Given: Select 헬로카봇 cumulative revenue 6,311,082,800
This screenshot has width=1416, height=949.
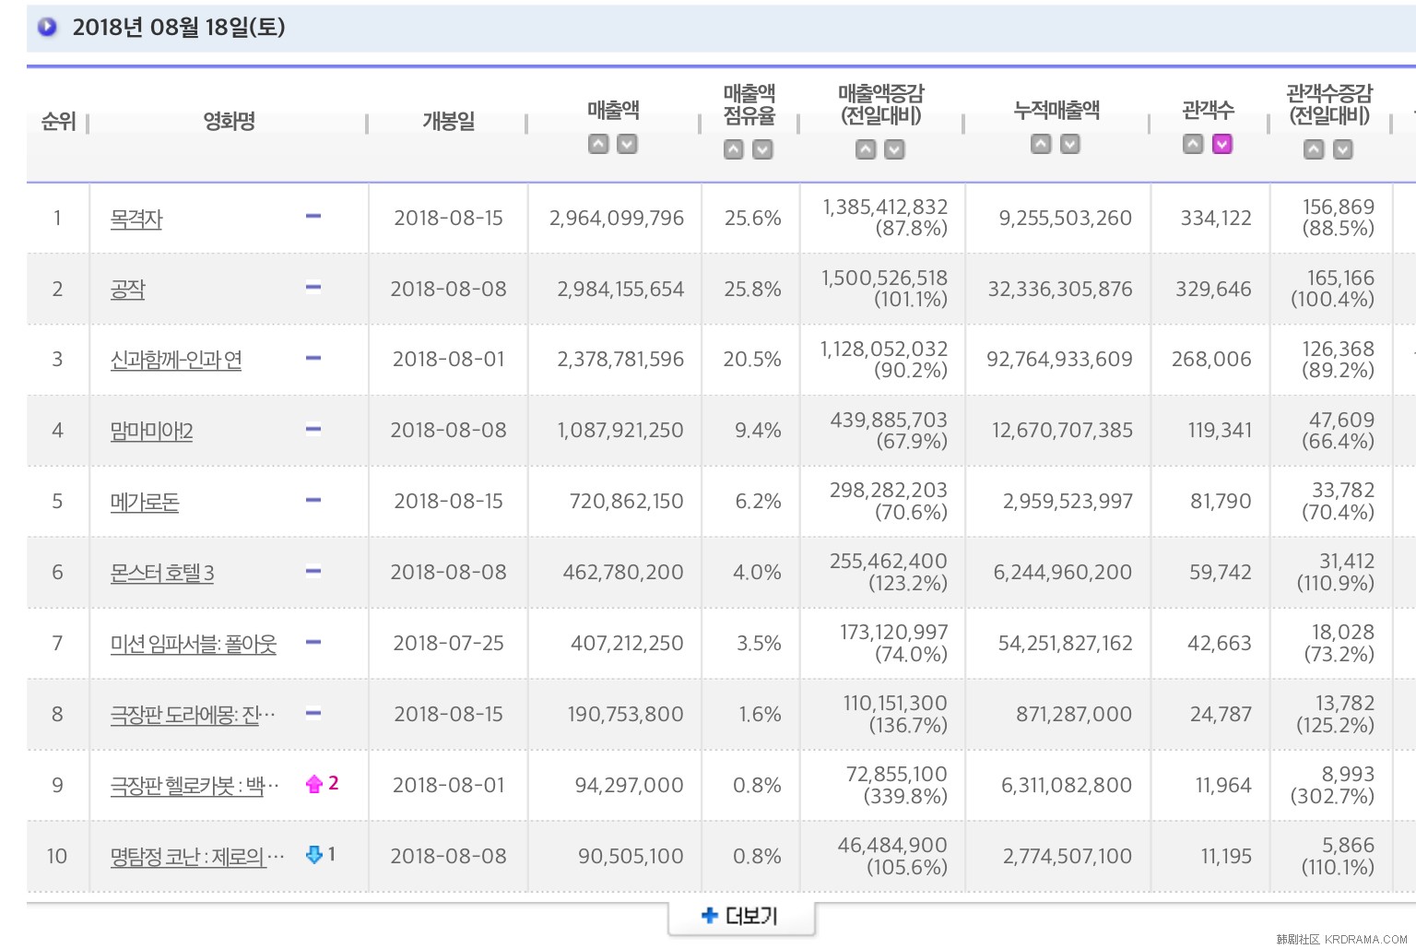Looking at the screenshot, I should pyautogui.click(x=1067, y=786).
